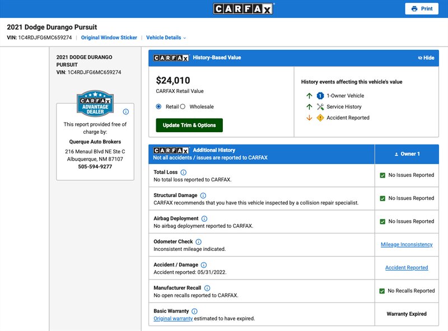
Task: Open Odometer Check info icon
Action: 199,242
